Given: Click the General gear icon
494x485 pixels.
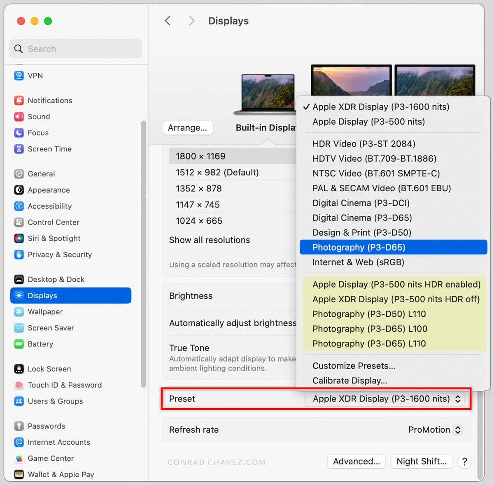Looking at the screenshot, I should pos(19,174).
